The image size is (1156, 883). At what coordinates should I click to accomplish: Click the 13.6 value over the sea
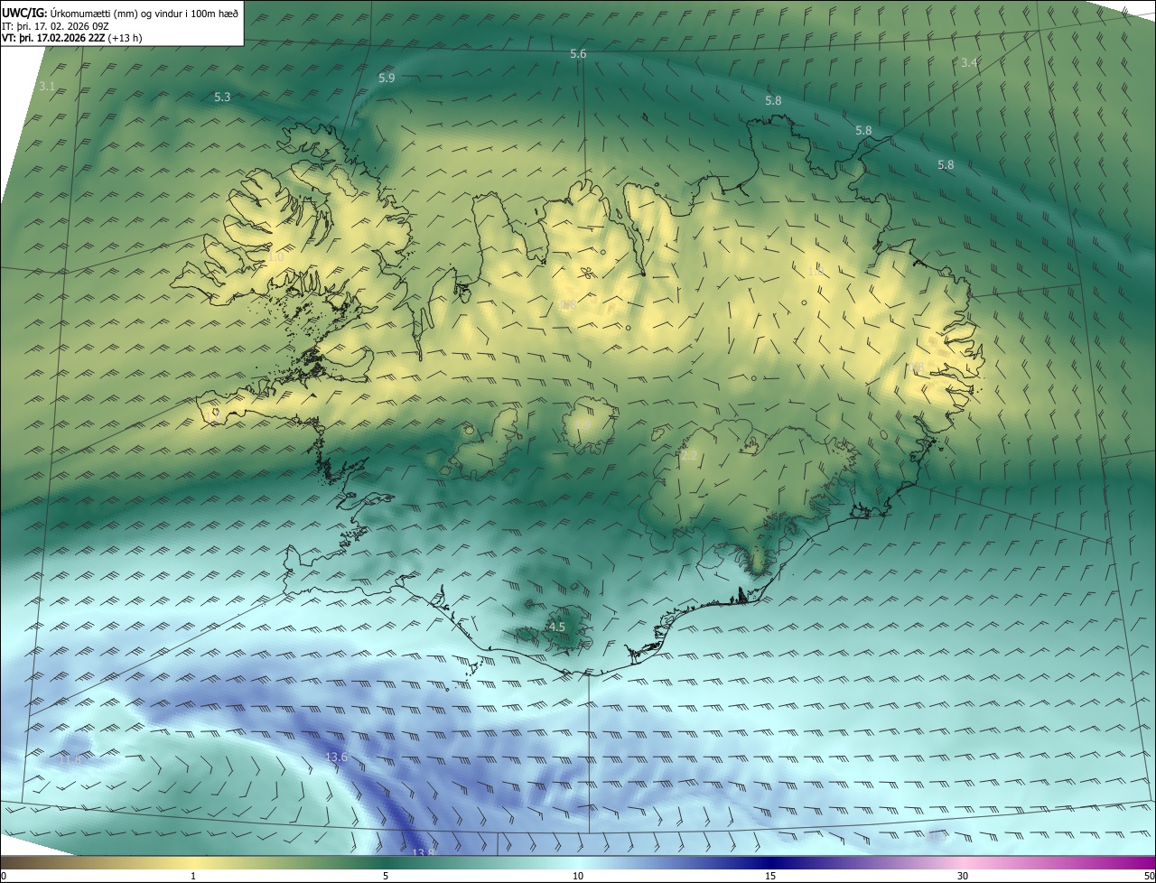point(336,757)
